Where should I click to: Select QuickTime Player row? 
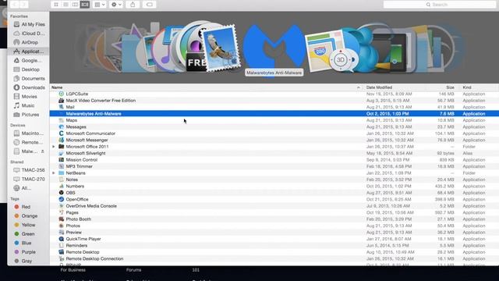pyautogui.click(x=274, y=239)
